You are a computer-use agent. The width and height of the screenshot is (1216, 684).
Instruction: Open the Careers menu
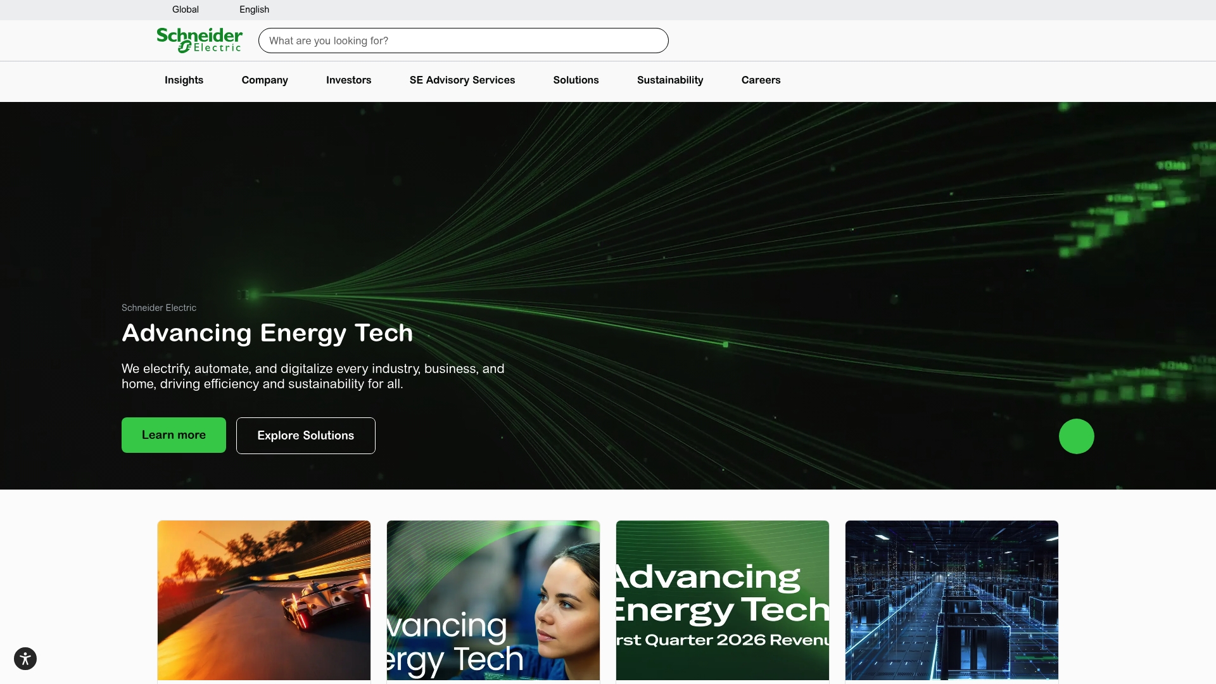click(x=761, y=80)
